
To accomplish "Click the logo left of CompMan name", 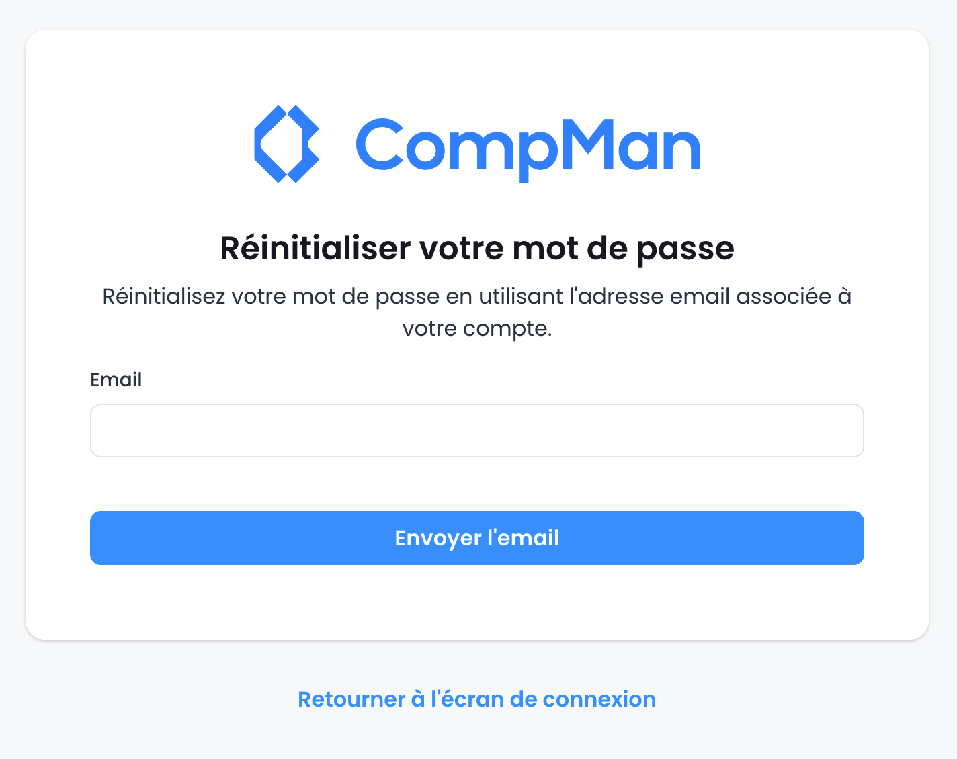I will pos(286,144).
